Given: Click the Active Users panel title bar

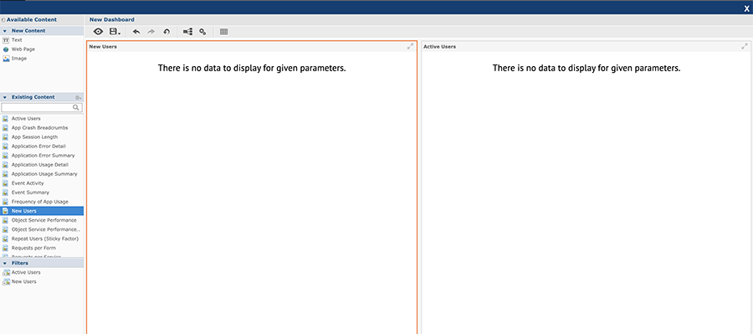Looking at the screenshot, I should coord(586,47).
